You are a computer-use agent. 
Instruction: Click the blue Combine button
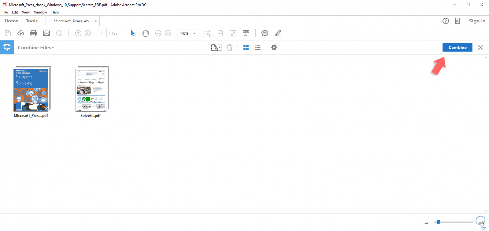[457, 47]
